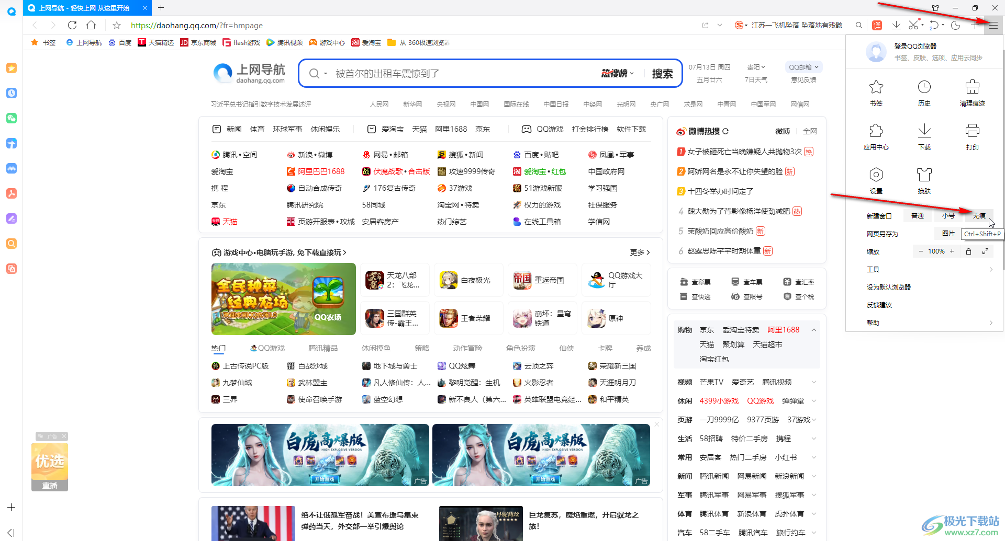
Task: Open search type dropdown beside magnifier
Action: click(325, 74)
